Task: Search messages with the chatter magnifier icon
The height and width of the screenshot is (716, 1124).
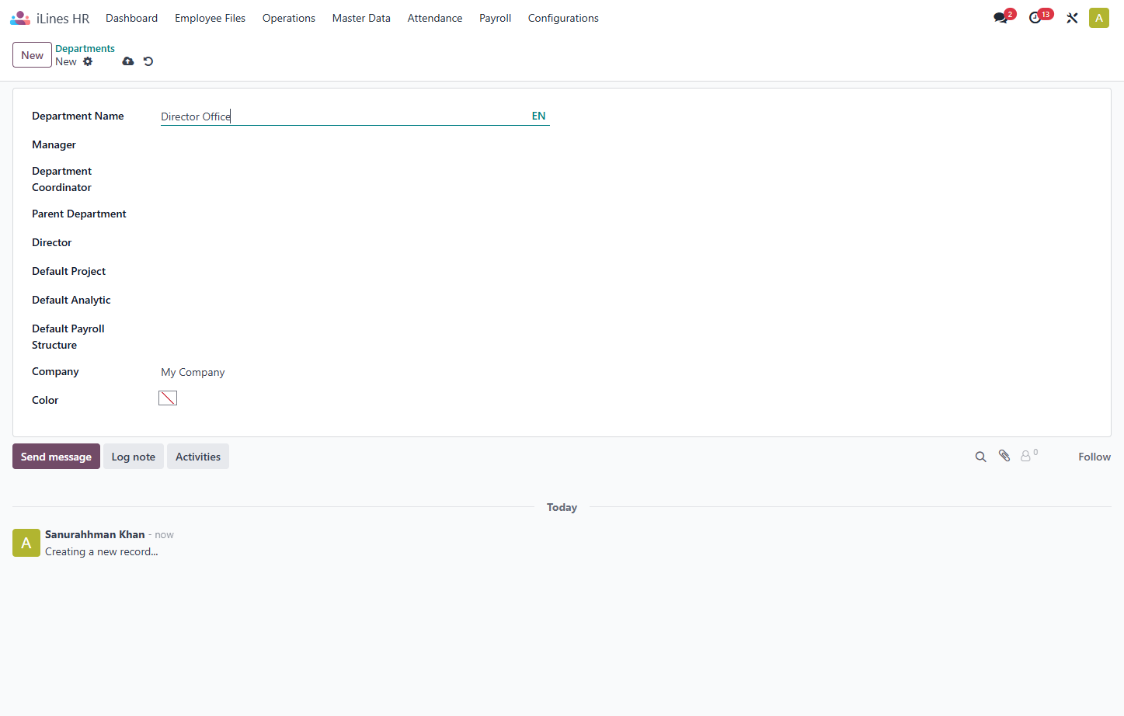Action: pyautogui.click(x=981, y=457)
